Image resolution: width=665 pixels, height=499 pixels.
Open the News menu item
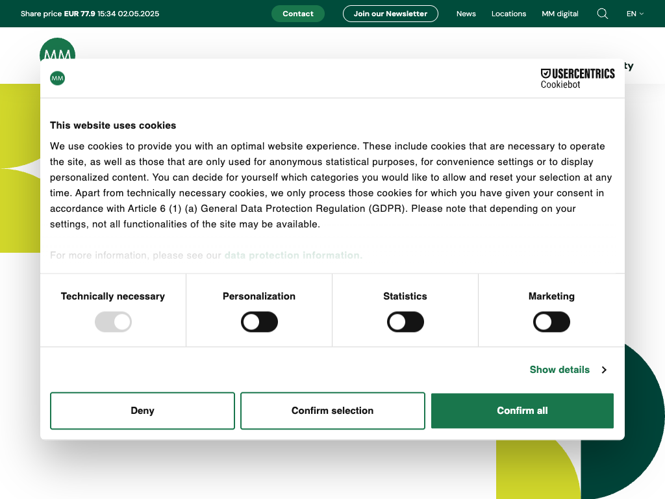466,14
